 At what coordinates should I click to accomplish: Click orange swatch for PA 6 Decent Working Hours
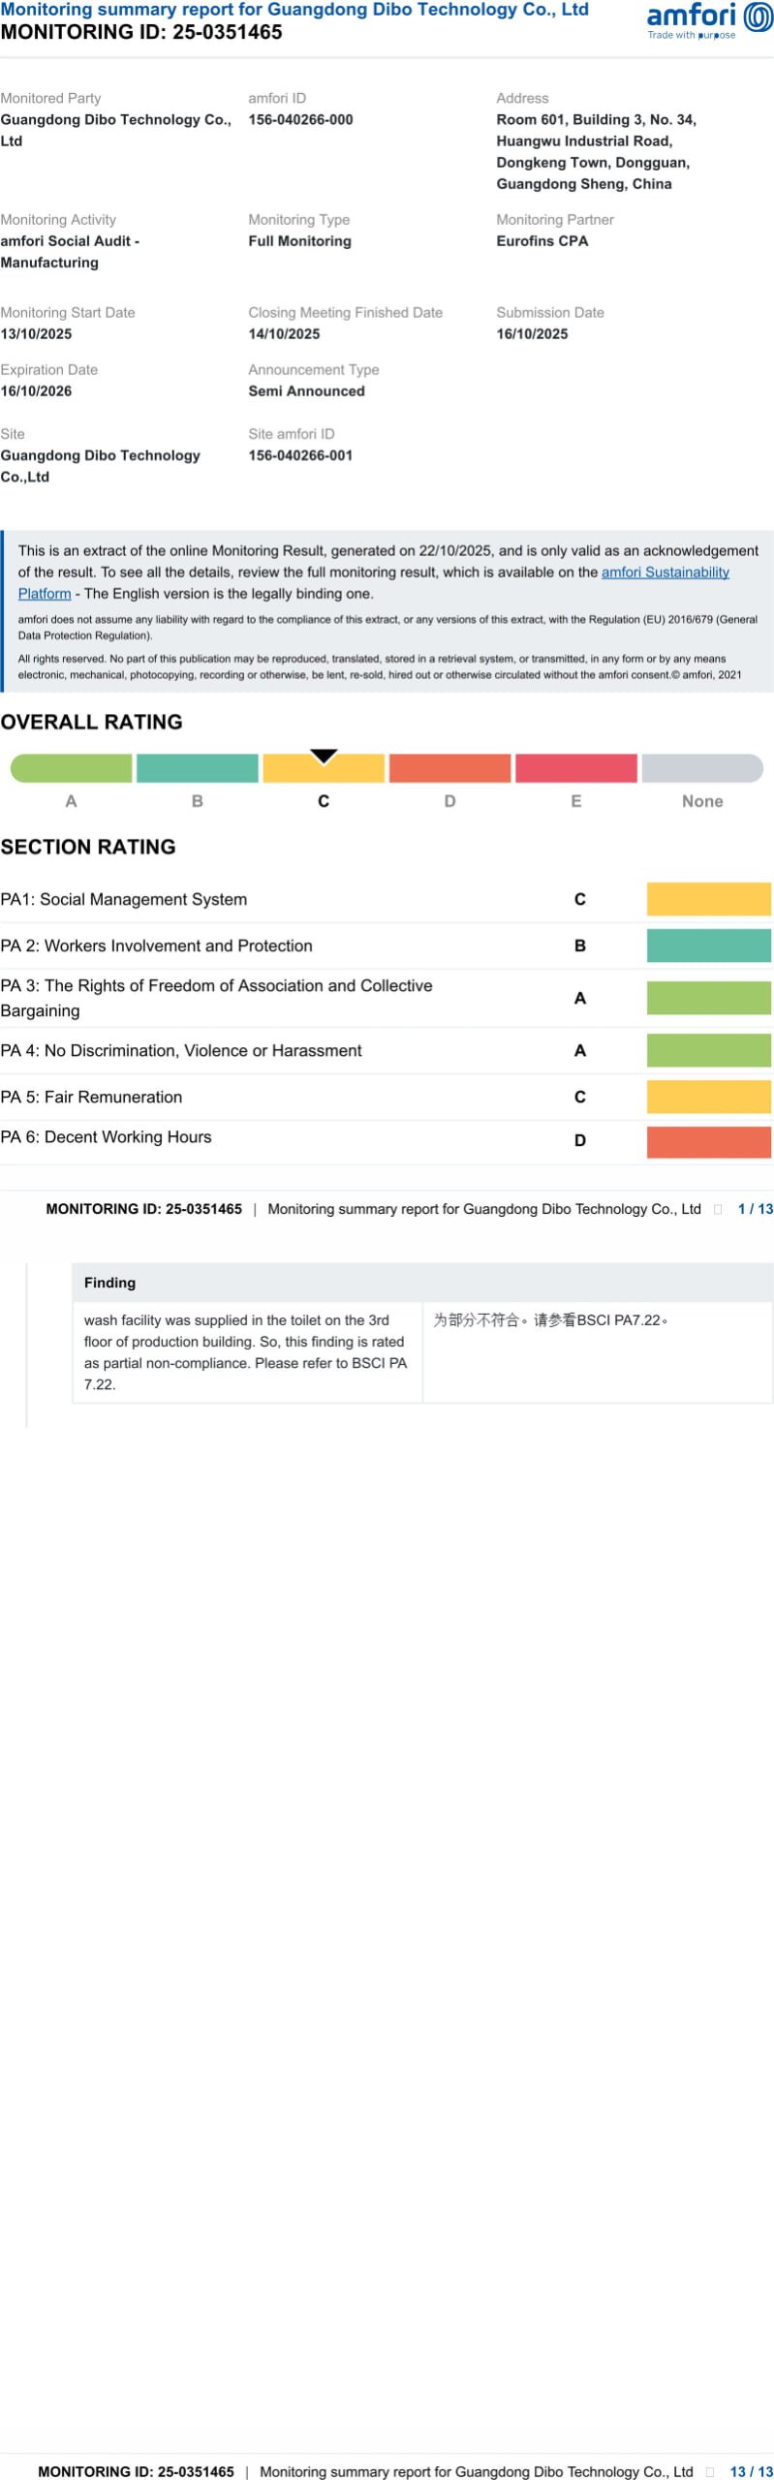click(x=709, y=1141)
